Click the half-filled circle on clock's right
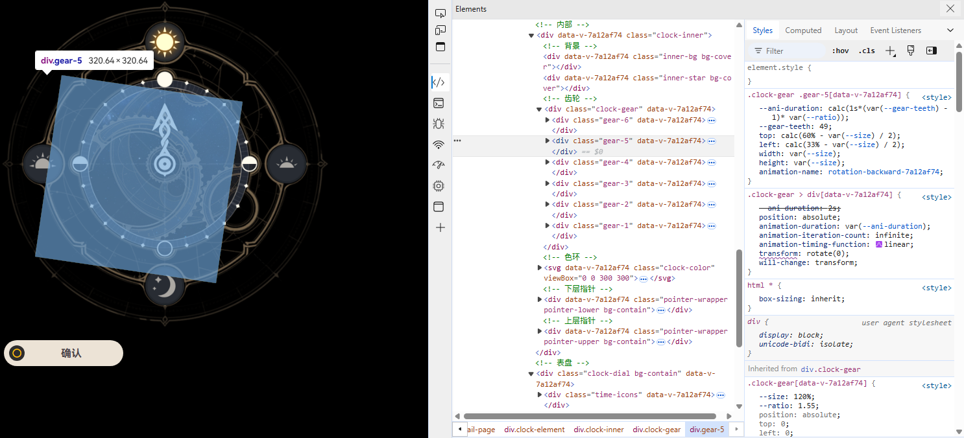Viewport: 964px width, 438px height. 249,164
